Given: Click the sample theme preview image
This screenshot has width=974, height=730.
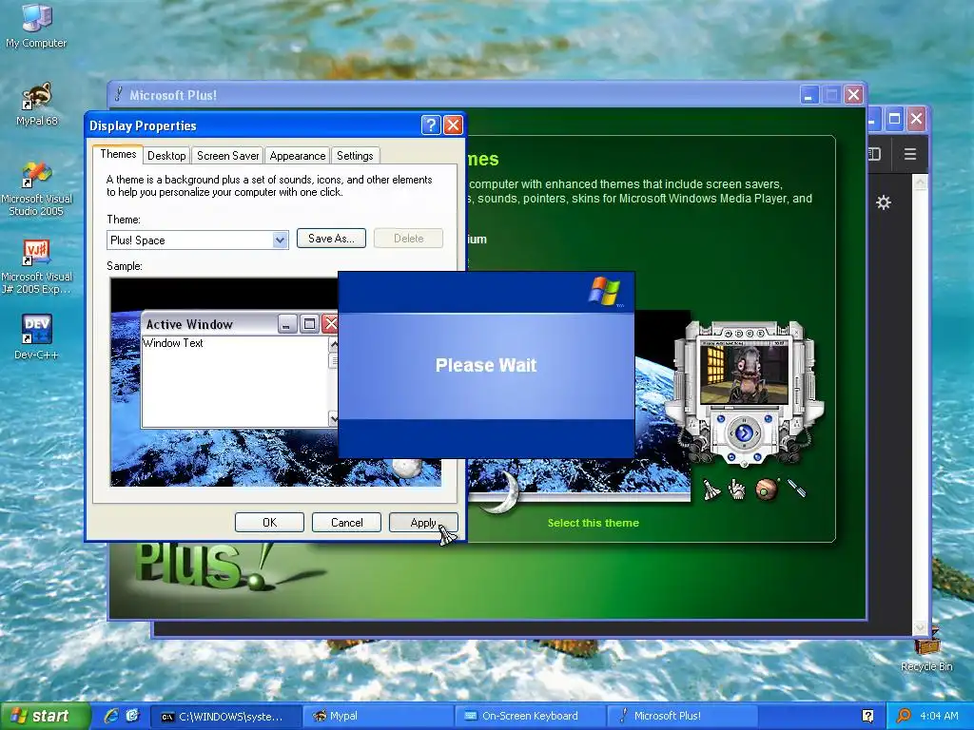Looking at the screenshot, I should (x=276, y=382).
